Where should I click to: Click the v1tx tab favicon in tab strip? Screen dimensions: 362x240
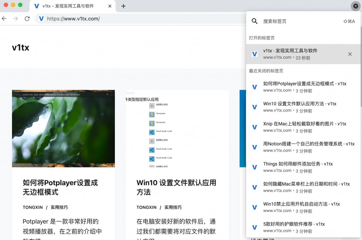(36, 6)
